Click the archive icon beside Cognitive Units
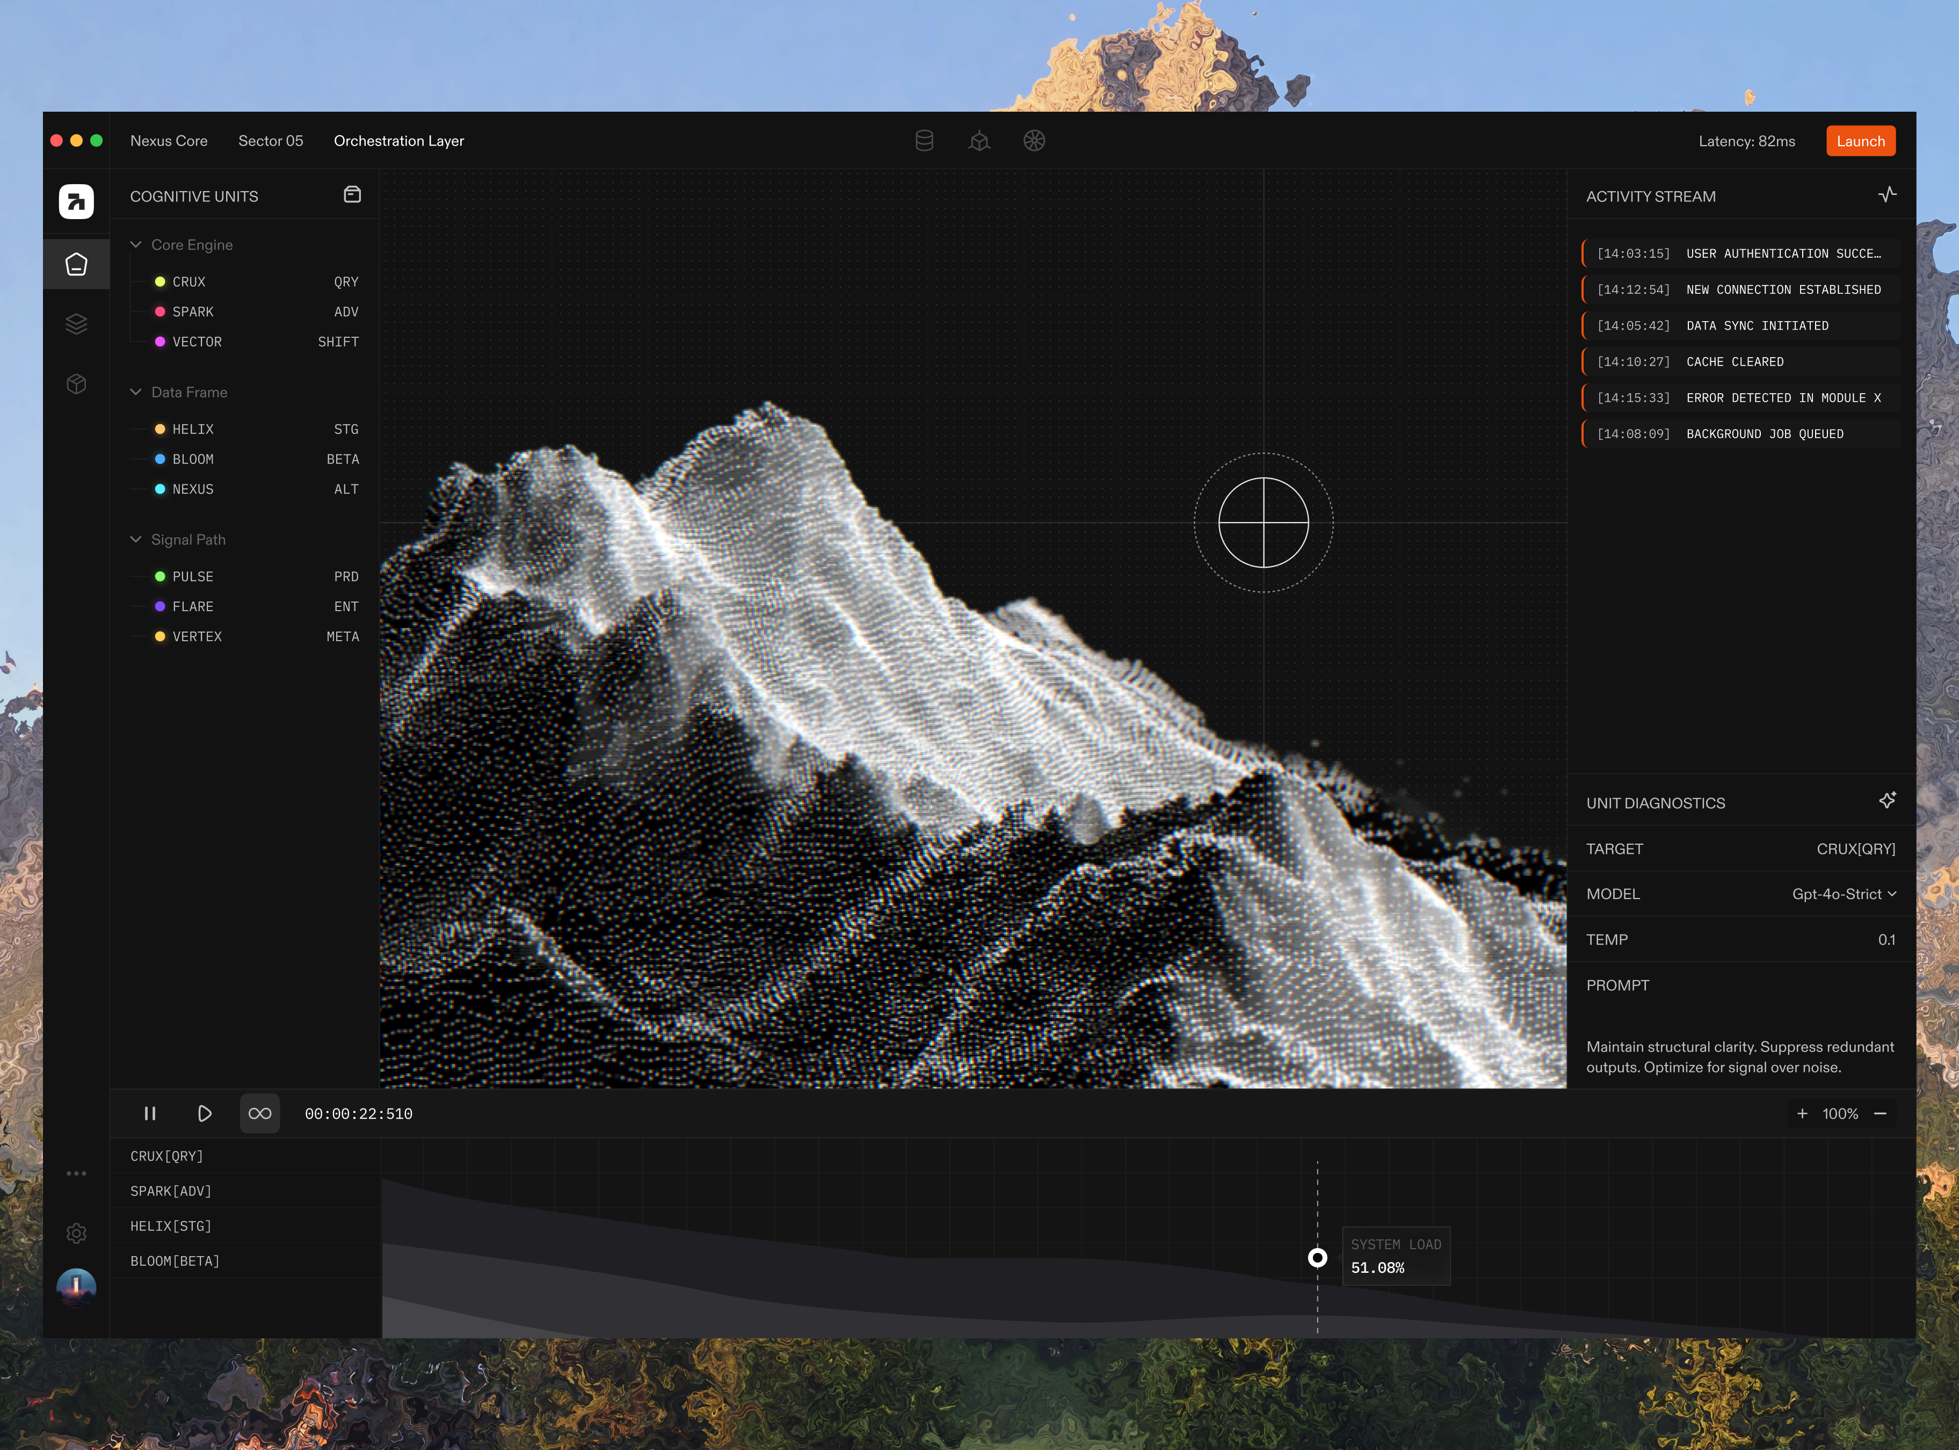Screen dimensions: 1959x1450 [x=352, y=195]
